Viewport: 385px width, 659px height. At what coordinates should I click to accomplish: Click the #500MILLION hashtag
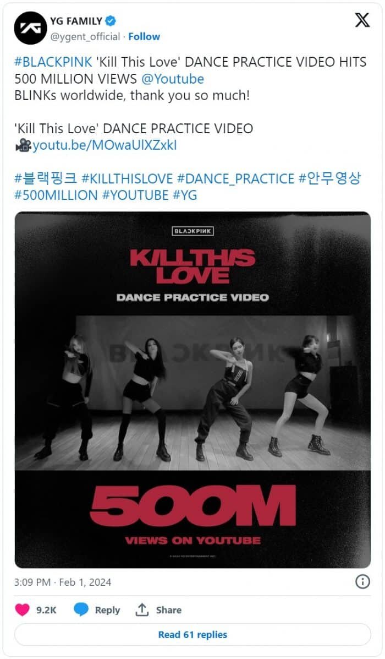tap(56, 195)
